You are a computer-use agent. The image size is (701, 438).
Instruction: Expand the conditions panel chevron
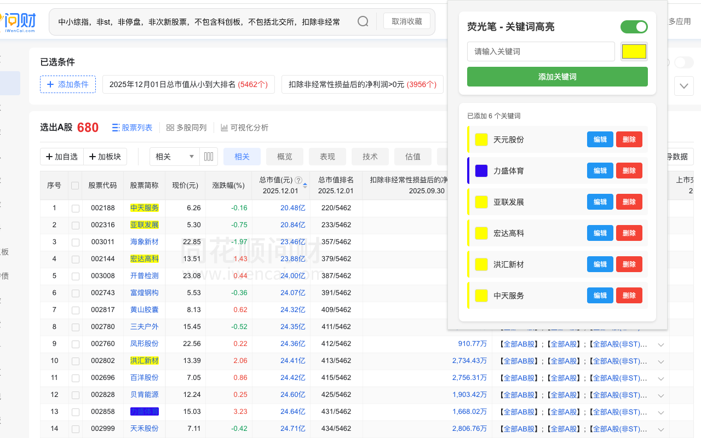click(684, 86)
